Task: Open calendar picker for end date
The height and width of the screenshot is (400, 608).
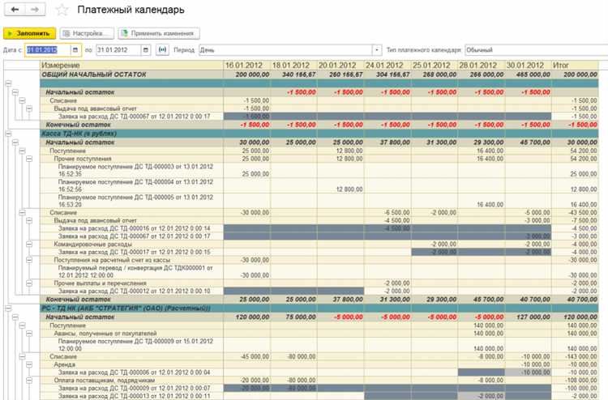Action: pos(146,50)
